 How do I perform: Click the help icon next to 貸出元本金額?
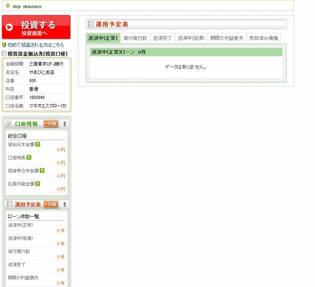pos(38,144)
